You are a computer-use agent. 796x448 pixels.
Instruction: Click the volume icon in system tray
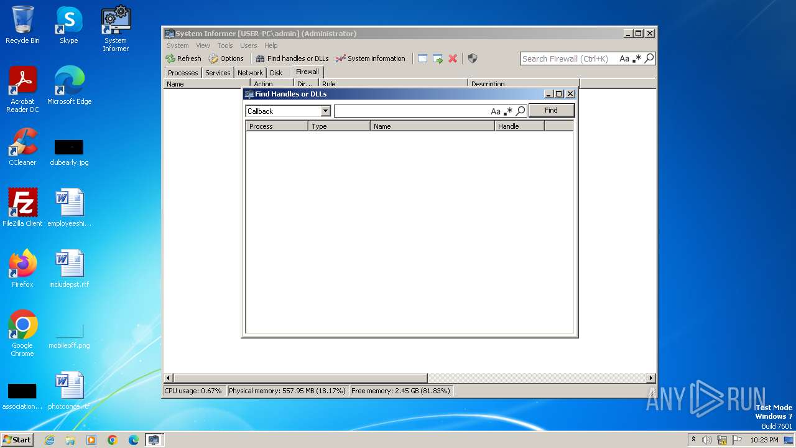707,440
